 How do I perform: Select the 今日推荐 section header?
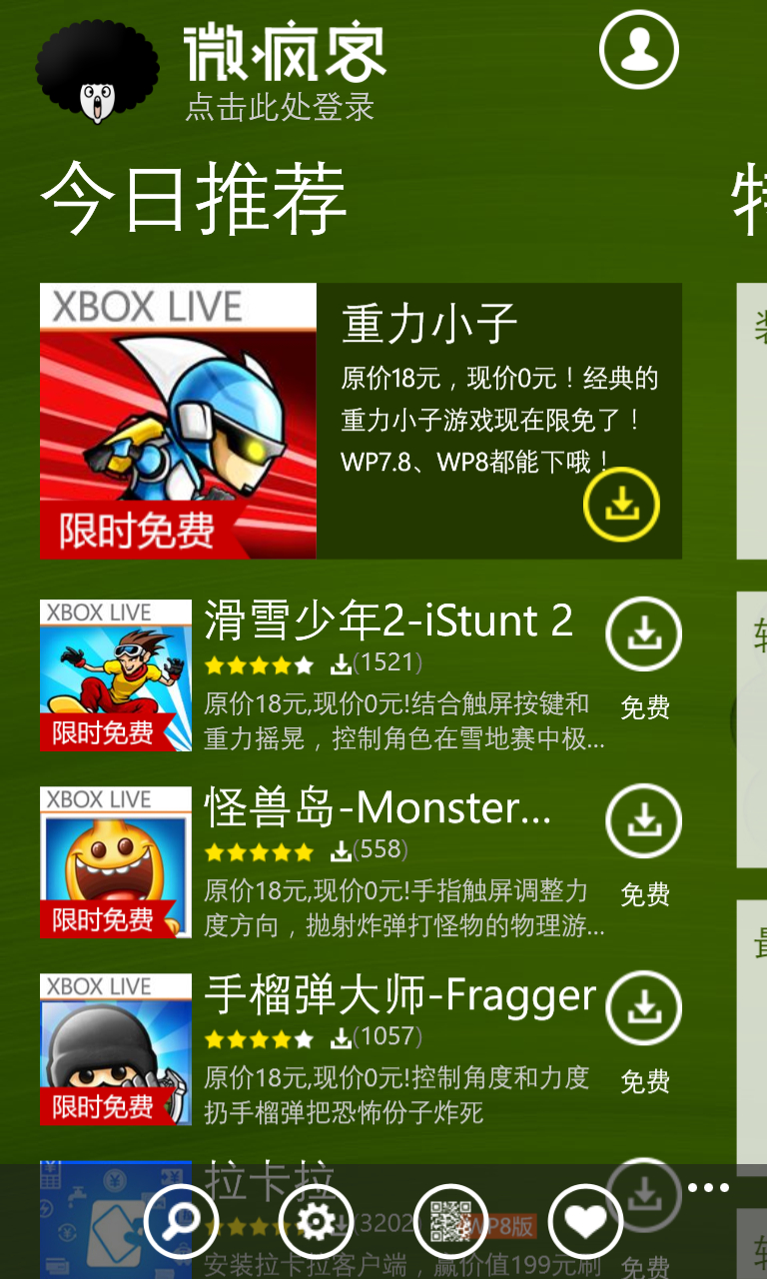click(194, 197)
